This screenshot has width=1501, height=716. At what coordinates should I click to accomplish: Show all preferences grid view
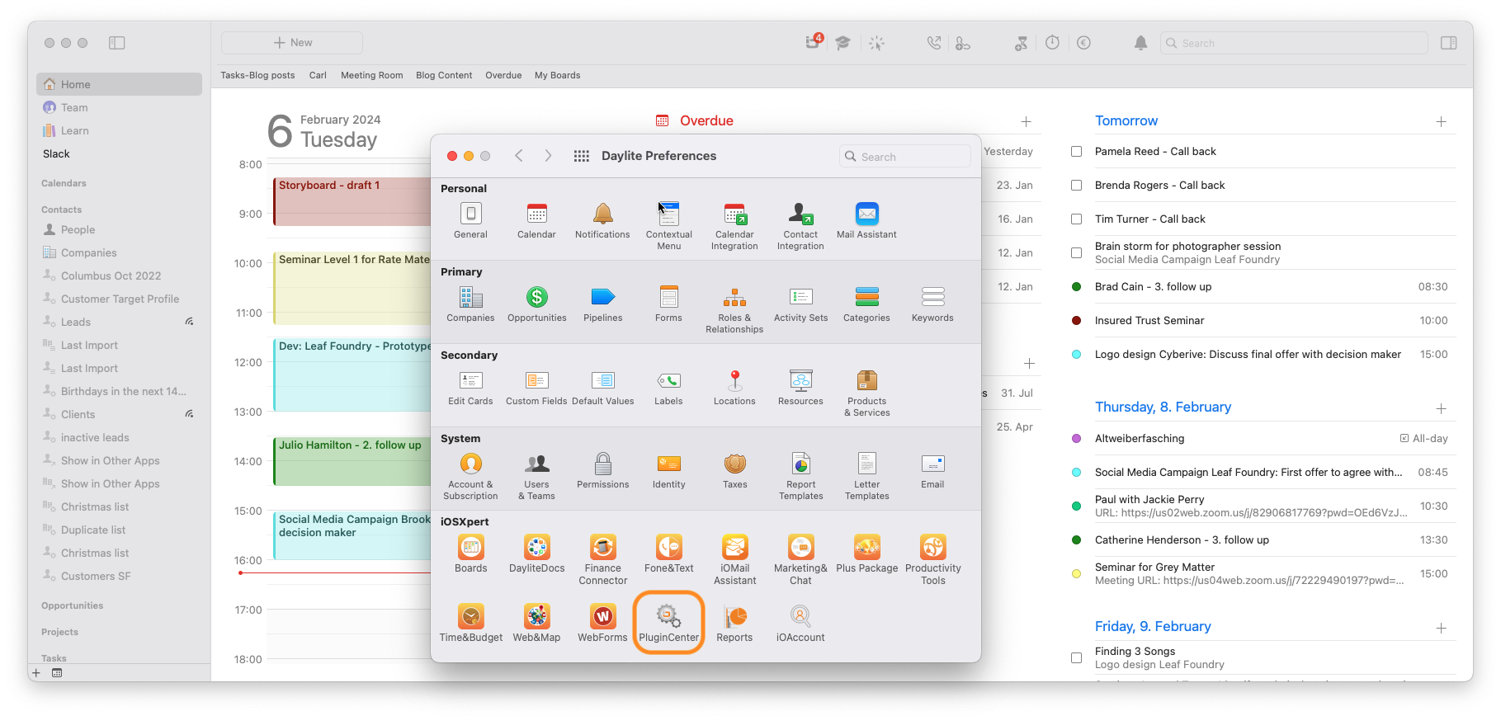click(x=582, y=156)
